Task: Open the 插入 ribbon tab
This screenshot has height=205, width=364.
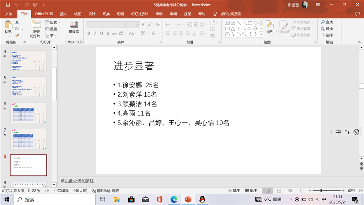Action: 63,14
